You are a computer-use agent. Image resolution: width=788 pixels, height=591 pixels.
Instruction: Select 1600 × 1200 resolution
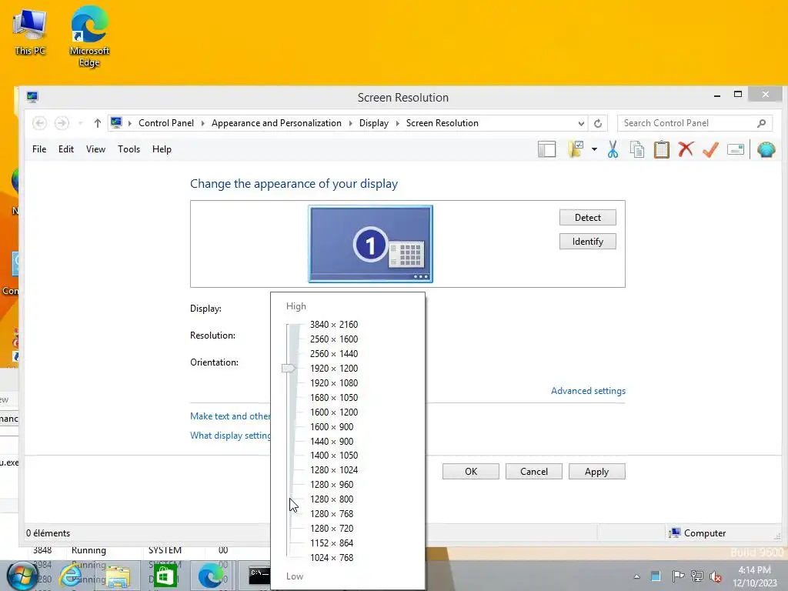[334, 412]
